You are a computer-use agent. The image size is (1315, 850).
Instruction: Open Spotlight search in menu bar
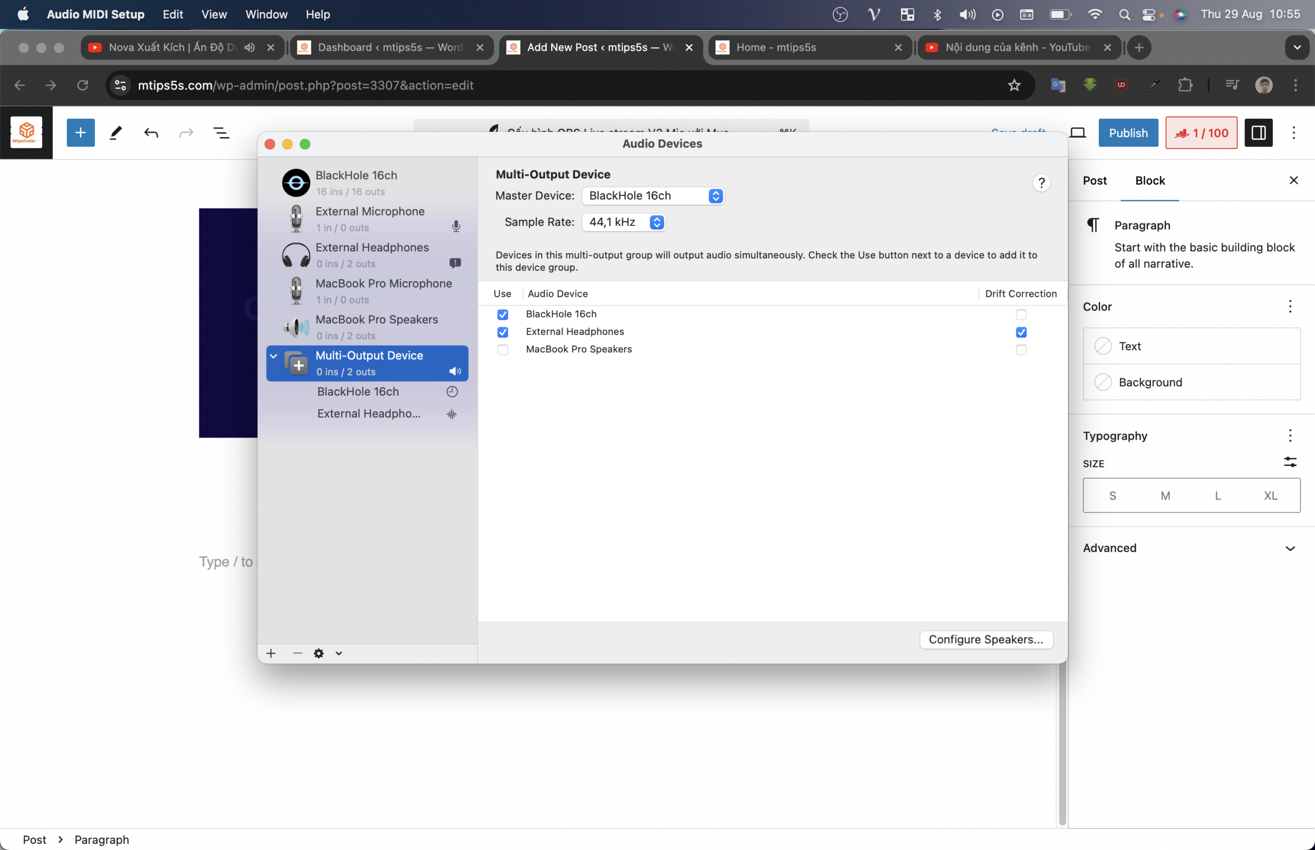1124,14
